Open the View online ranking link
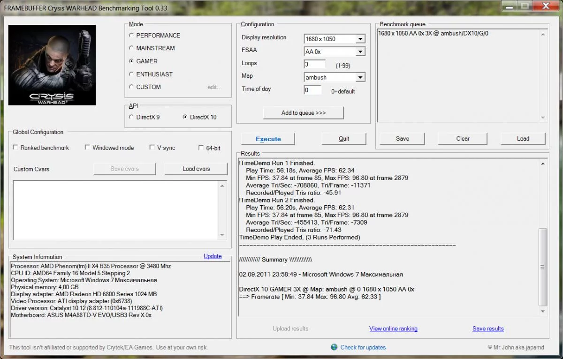563x359 pixels. pos(393,329)
